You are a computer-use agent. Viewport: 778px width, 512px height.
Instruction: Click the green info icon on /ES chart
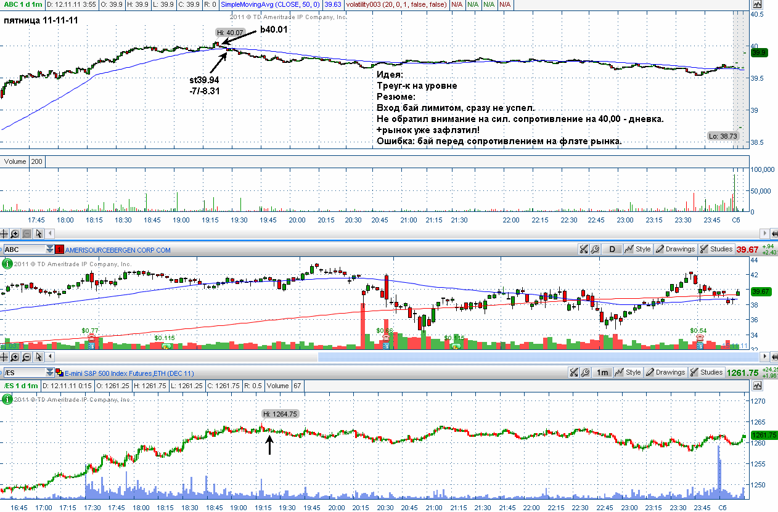(x=7, y=399)
